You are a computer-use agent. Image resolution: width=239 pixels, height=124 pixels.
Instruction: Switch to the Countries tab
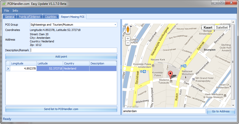(51, 17)
